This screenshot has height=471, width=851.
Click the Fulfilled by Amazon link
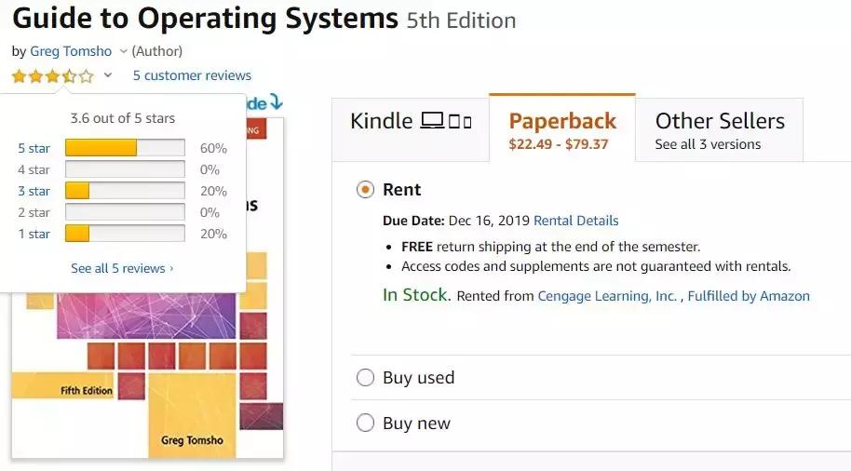point(749,296)
